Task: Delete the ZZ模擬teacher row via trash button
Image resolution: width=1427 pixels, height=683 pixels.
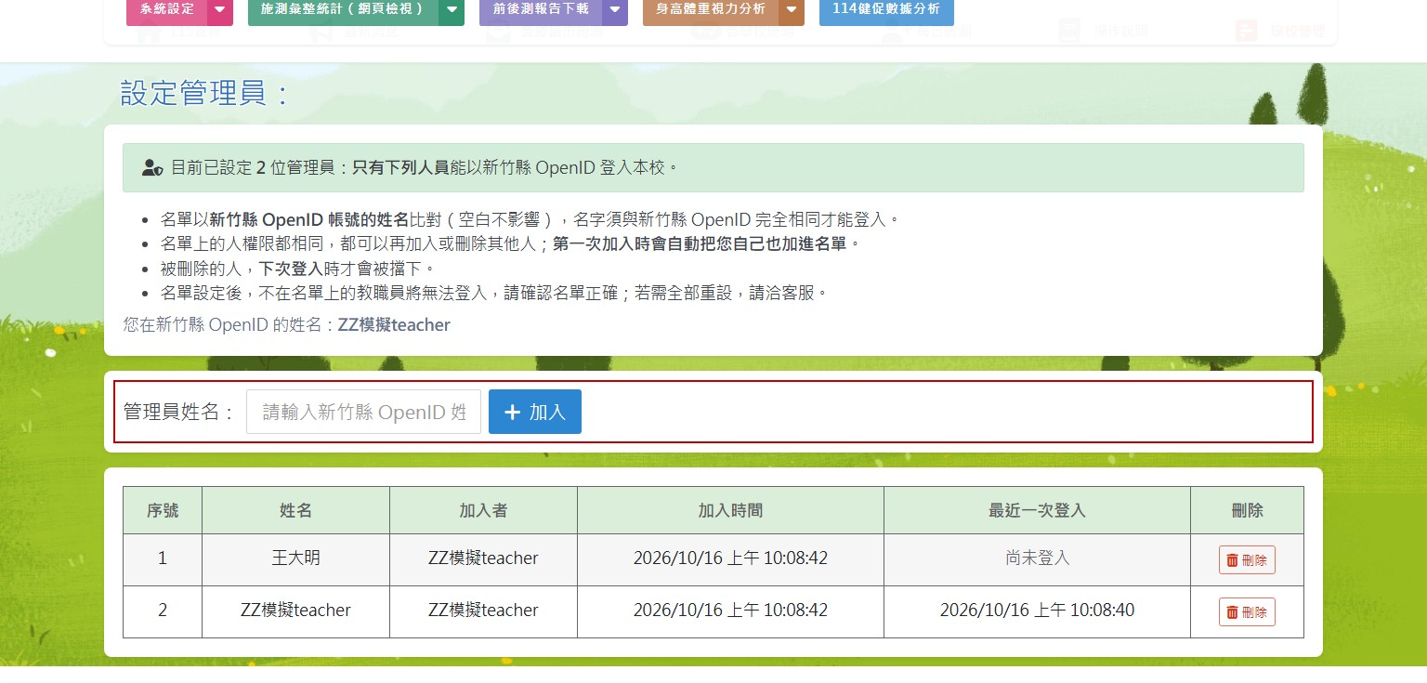Action: [1247, 612]
